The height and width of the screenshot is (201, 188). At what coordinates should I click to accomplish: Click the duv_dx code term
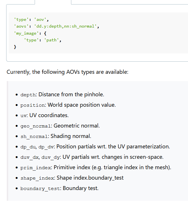(29, 157)
